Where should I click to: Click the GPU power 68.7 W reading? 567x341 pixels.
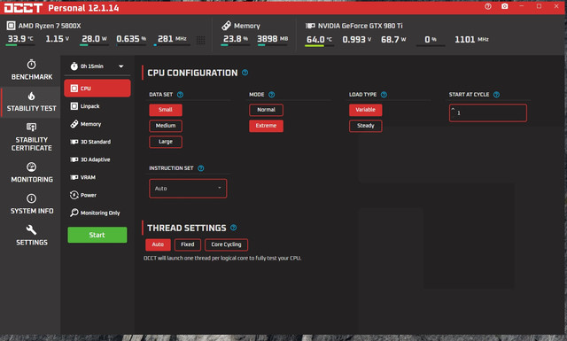pyautogui.click(x=393, y=40)
